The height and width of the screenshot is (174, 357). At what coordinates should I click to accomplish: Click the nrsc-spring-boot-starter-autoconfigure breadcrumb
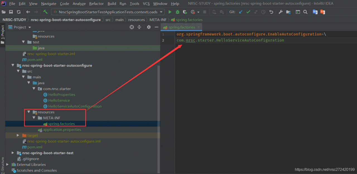(x=66, y=20)
